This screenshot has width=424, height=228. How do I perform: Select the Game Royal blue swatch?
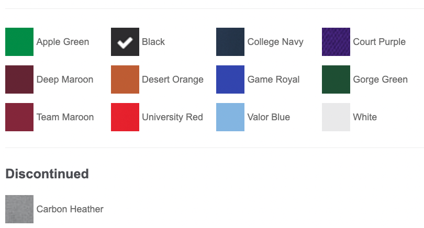click(x=230, y=79)
